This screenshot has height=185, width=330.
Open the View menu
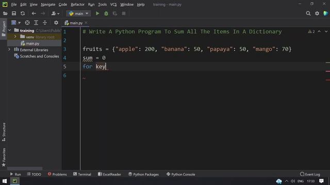(34, 5)
